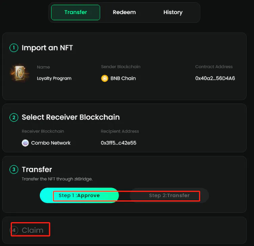The height and width of the screenshot is (246, 254).
Task: Open the History tab
Action: (x=173, y=12)
